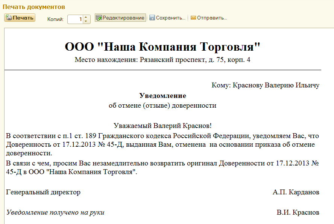Click the recipient line Кому: Краснову Валерию Ильичу
334x224 pixels.
[266, 85]
